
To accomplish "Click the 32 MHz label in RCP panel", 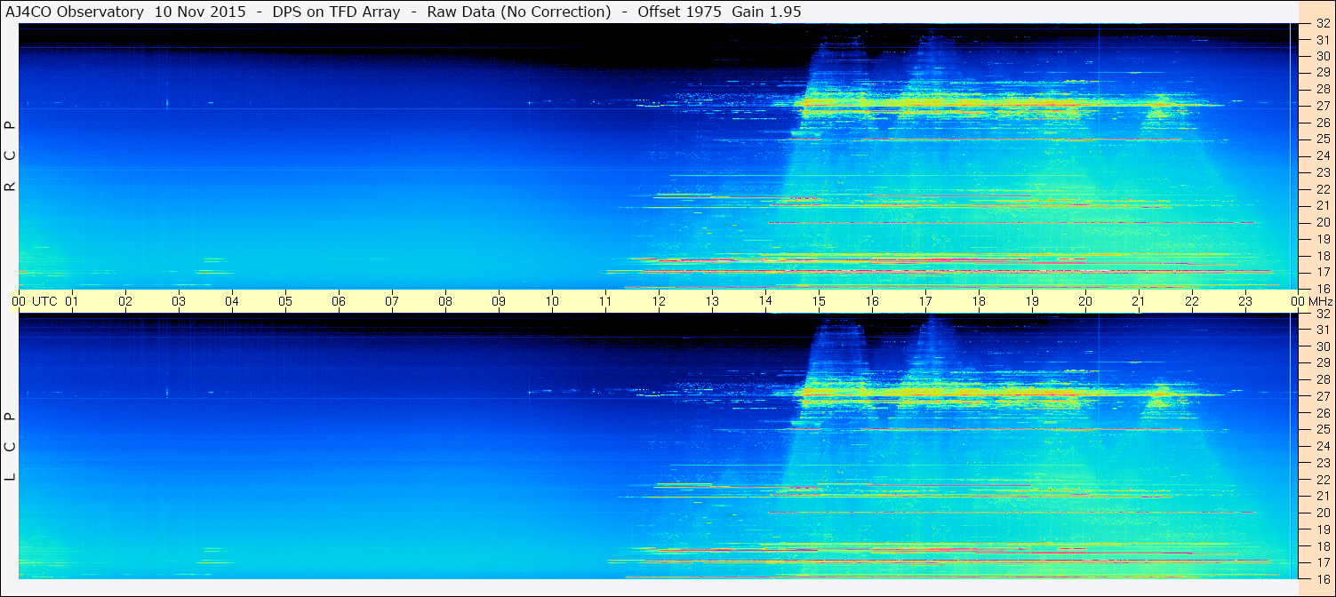I will tap(1323, 23).
